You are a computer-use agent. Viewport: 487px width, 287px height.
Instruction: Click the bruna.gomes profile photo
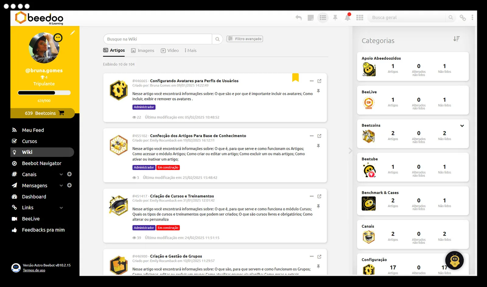coord(44,48)
